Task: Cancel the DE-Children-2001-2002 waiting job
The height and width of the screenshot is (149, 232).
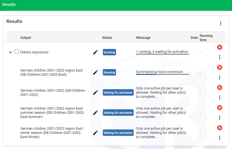Action: (220, 87)
